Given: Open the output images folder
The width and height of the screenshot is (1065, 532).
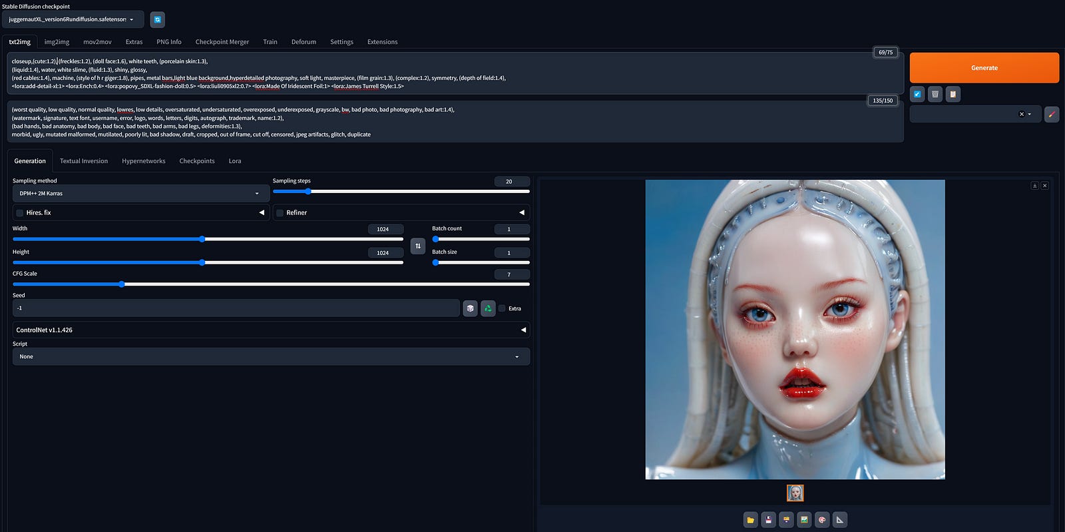Looking at the screenshot, I should pyautogui.click(x=750, y=520).
